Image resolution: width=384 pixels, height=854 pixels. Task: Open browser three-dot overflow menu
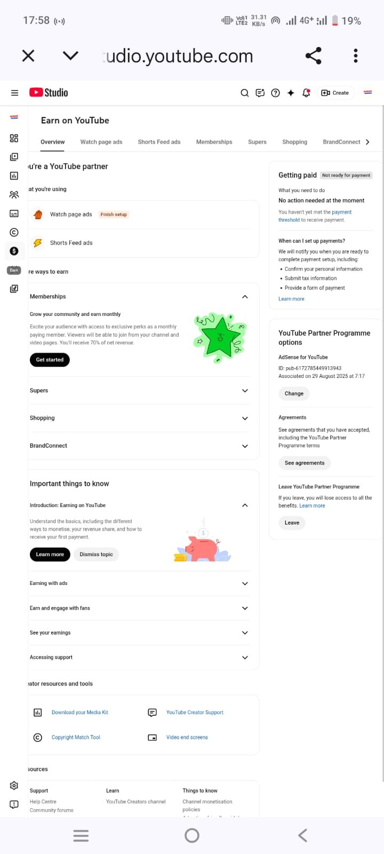coord(356,56)
